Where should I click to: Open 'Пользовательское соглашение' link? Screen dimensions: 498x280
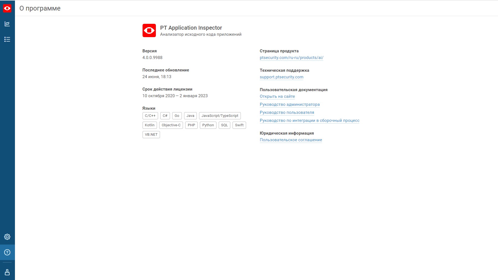pyautogui.click(x=291, y=140)
